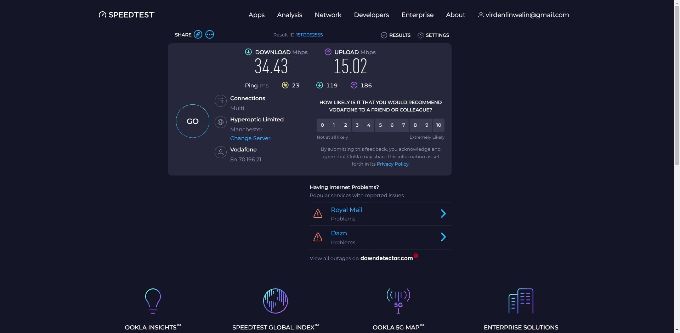Click the Speedtest logo
680x333 pixels.
click(x=126, y=15)
